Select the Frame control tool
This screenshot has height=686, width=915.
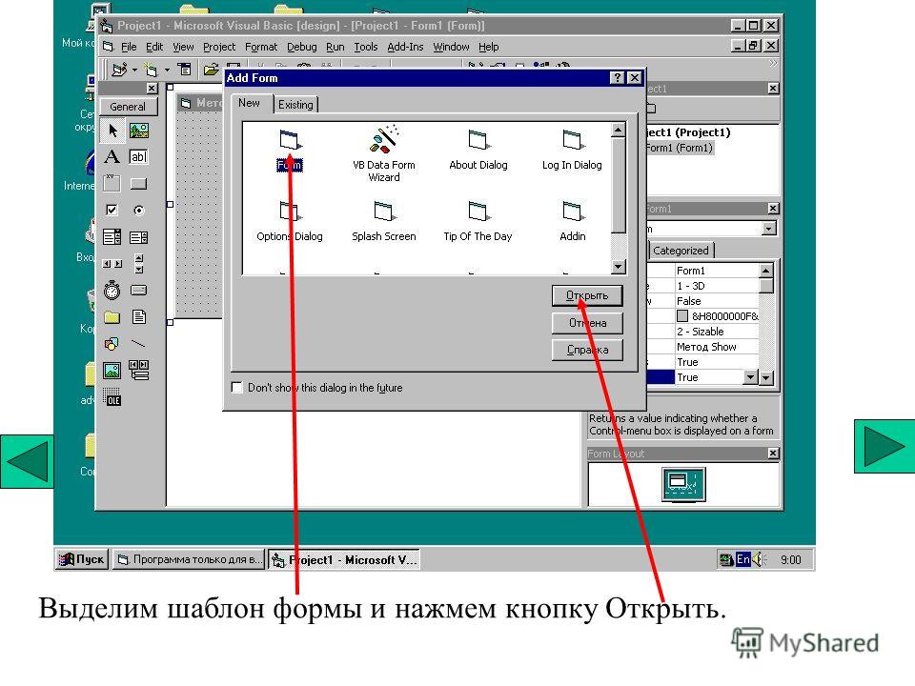click(112, 184)
